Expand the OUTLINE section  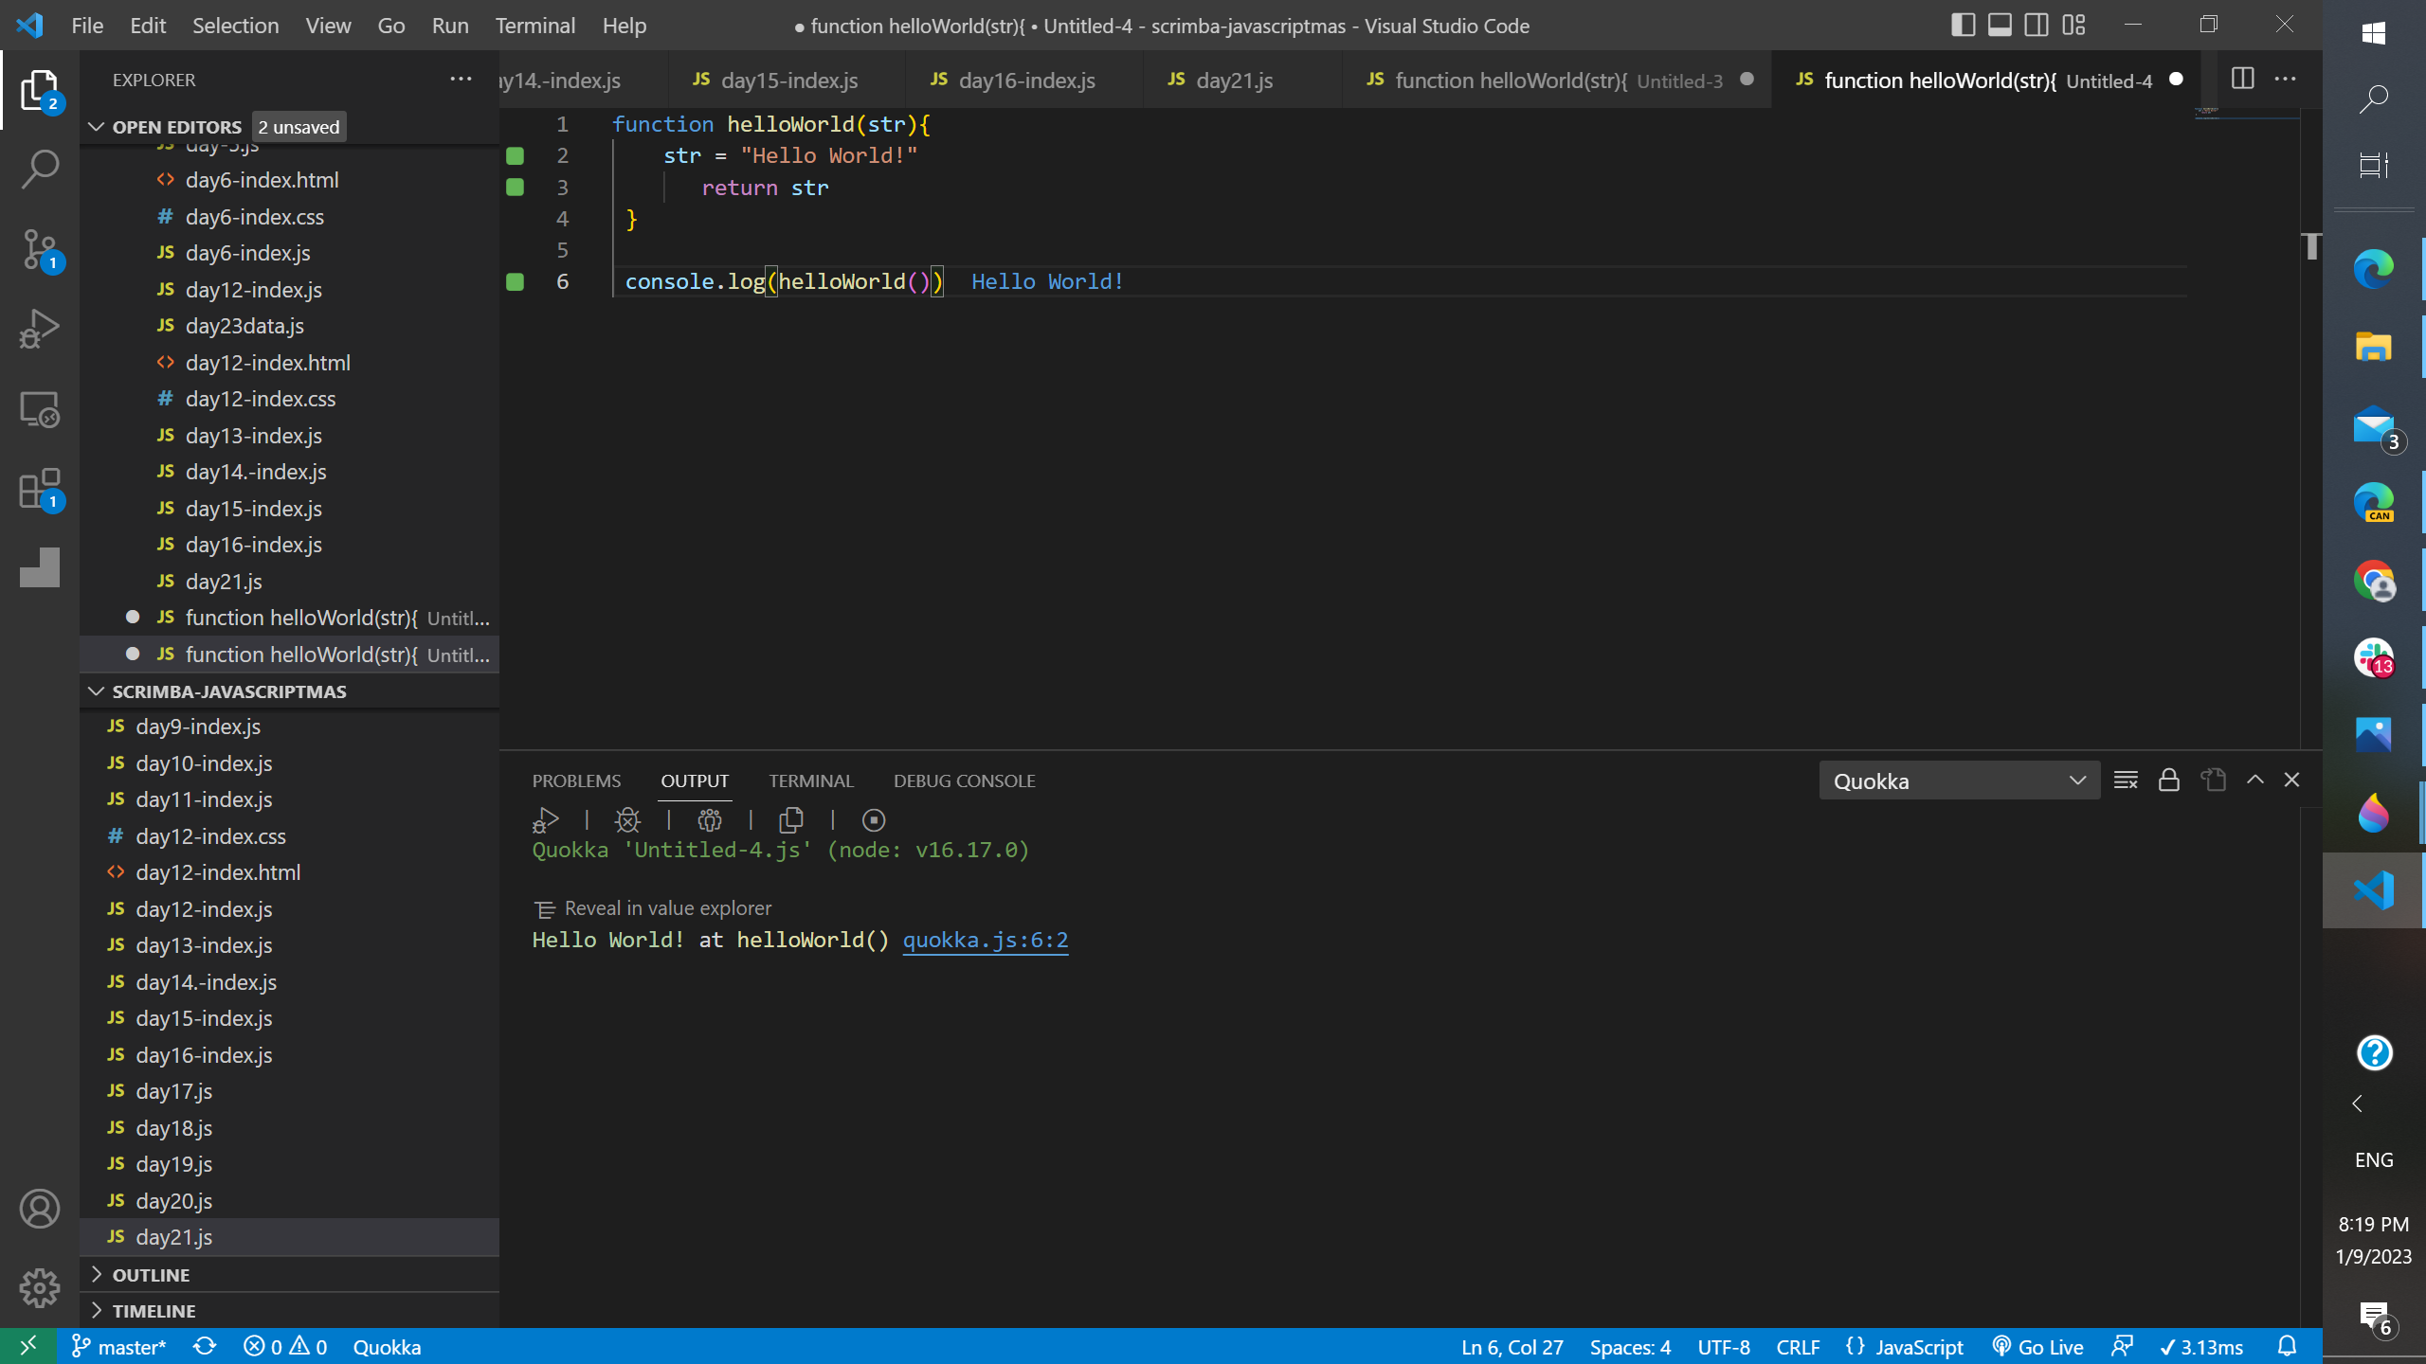[x=151, y=1275]
